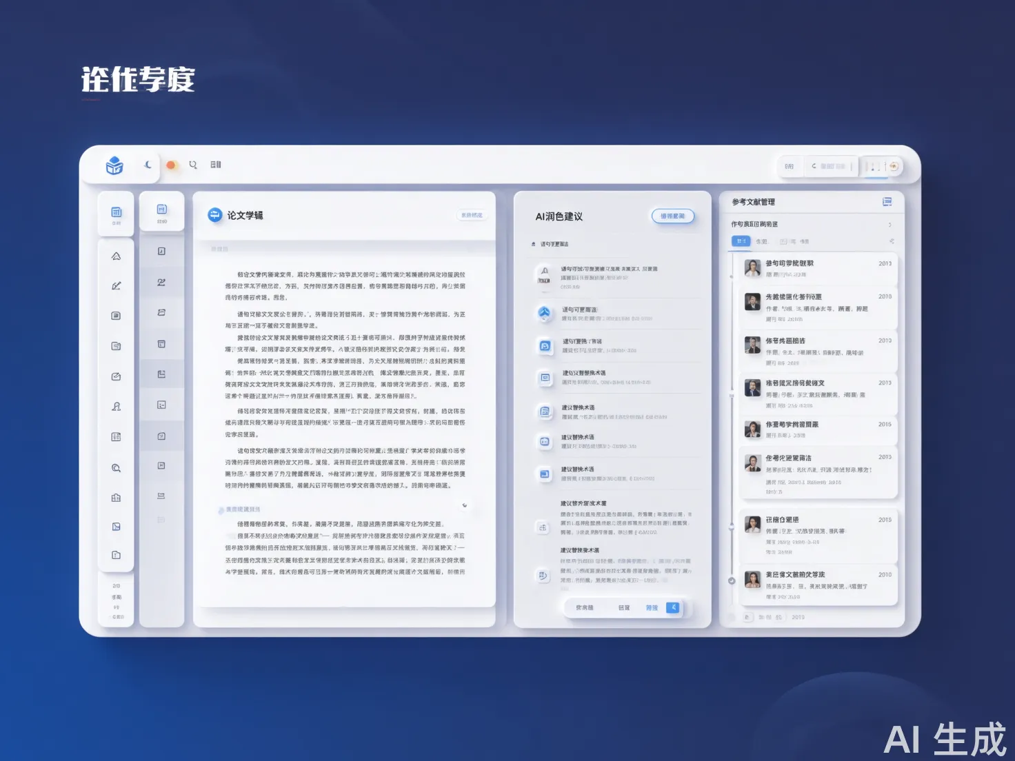
Task: Click the blue square button in AI panel footer
Action: pos(673,607)
